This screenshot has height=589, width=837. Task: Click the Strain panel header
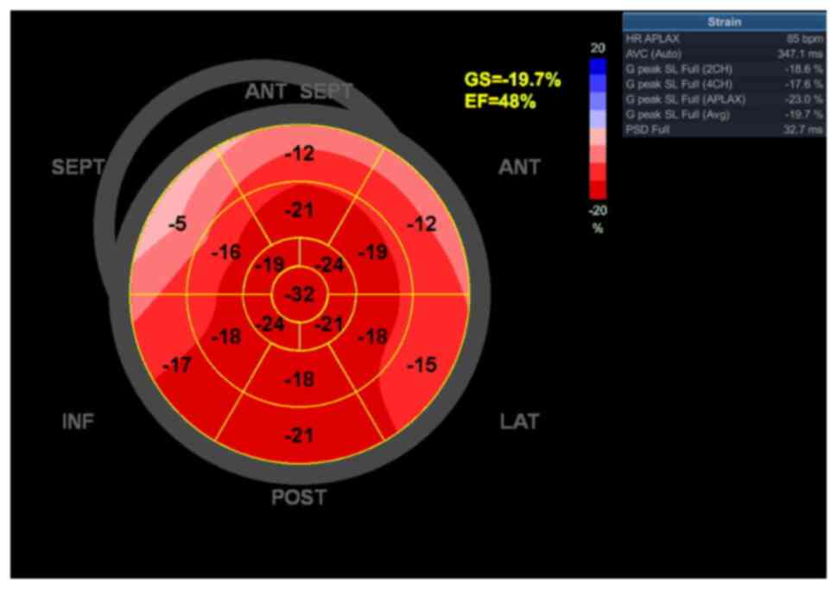pyautogui.click(x=723, y=22)
